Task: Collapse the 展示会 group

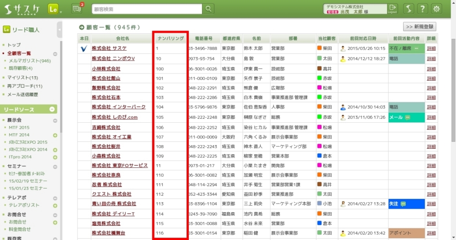Action: pos(55,120)
